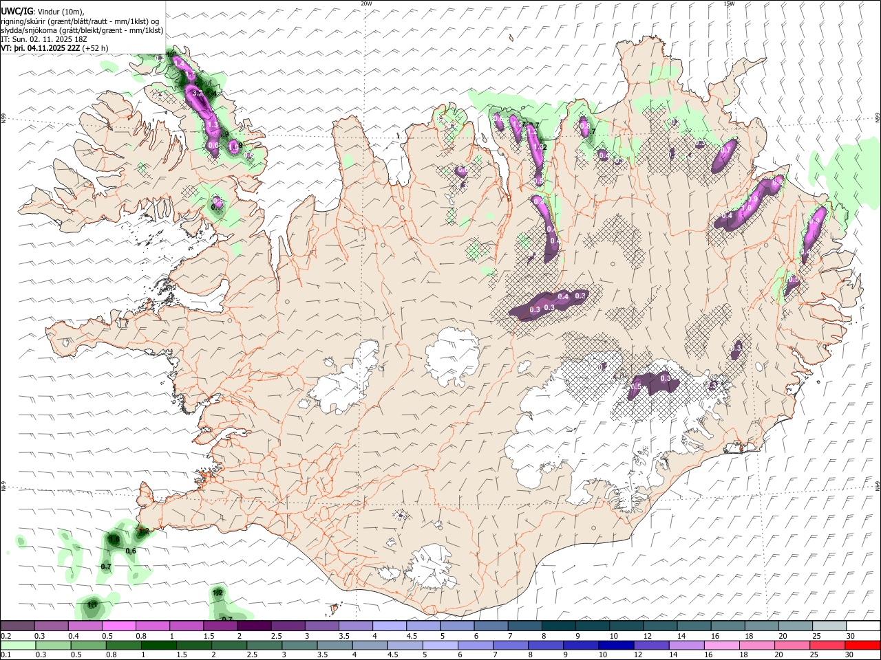
Task: Pick the lower legend swatch for 3–3.5 gray-green
Action: point(299,646)
